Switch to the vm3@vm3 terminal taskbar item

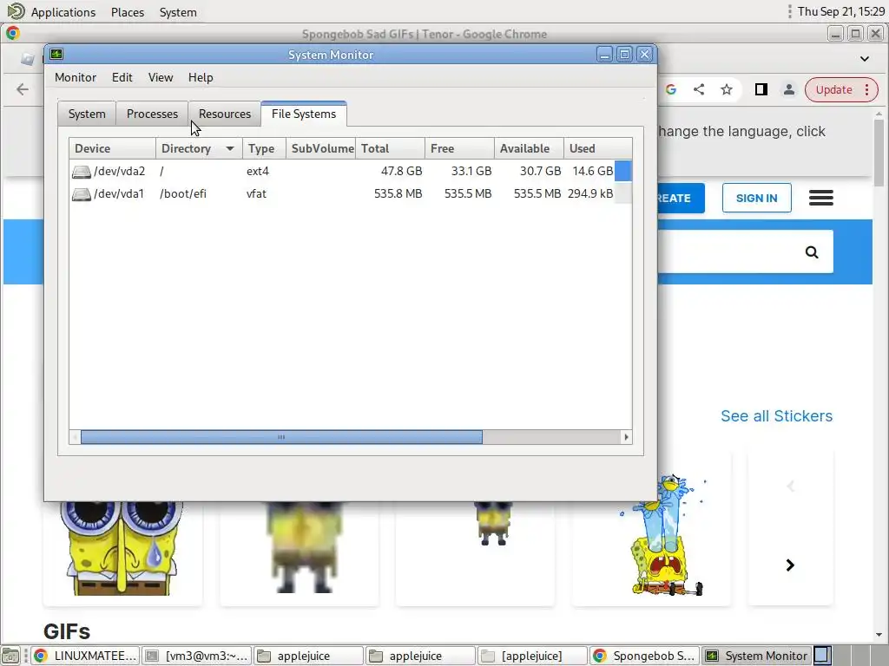pos(197,656)
